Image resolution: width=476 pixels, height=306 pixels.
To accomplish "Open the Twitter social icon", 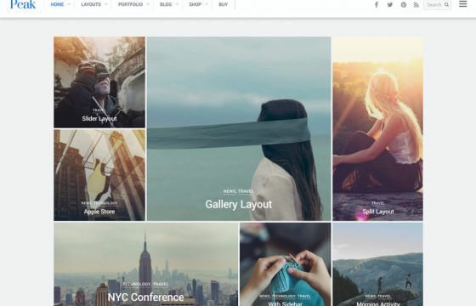I will 390,4.
